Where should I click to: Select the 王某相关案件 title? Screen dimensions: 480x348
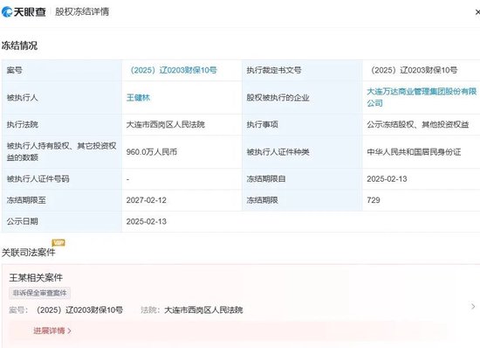click(x=36, y=277)
